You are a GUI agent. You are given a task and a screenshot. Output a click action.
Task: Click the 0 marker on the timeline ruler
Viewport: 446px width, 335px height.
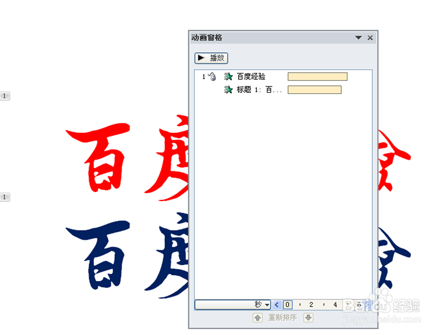pyautogui.click(x=288, y=304)
